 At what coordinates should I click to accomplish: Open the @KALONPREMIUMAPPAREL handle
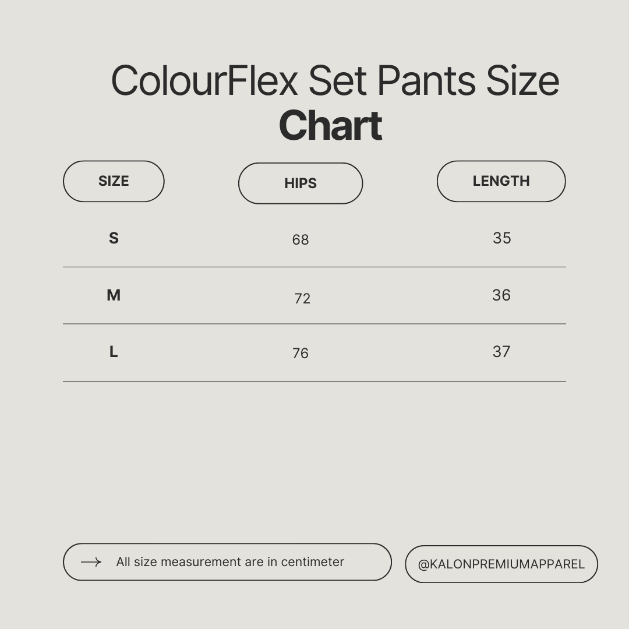pyautogui.click(x=501, y=564)
